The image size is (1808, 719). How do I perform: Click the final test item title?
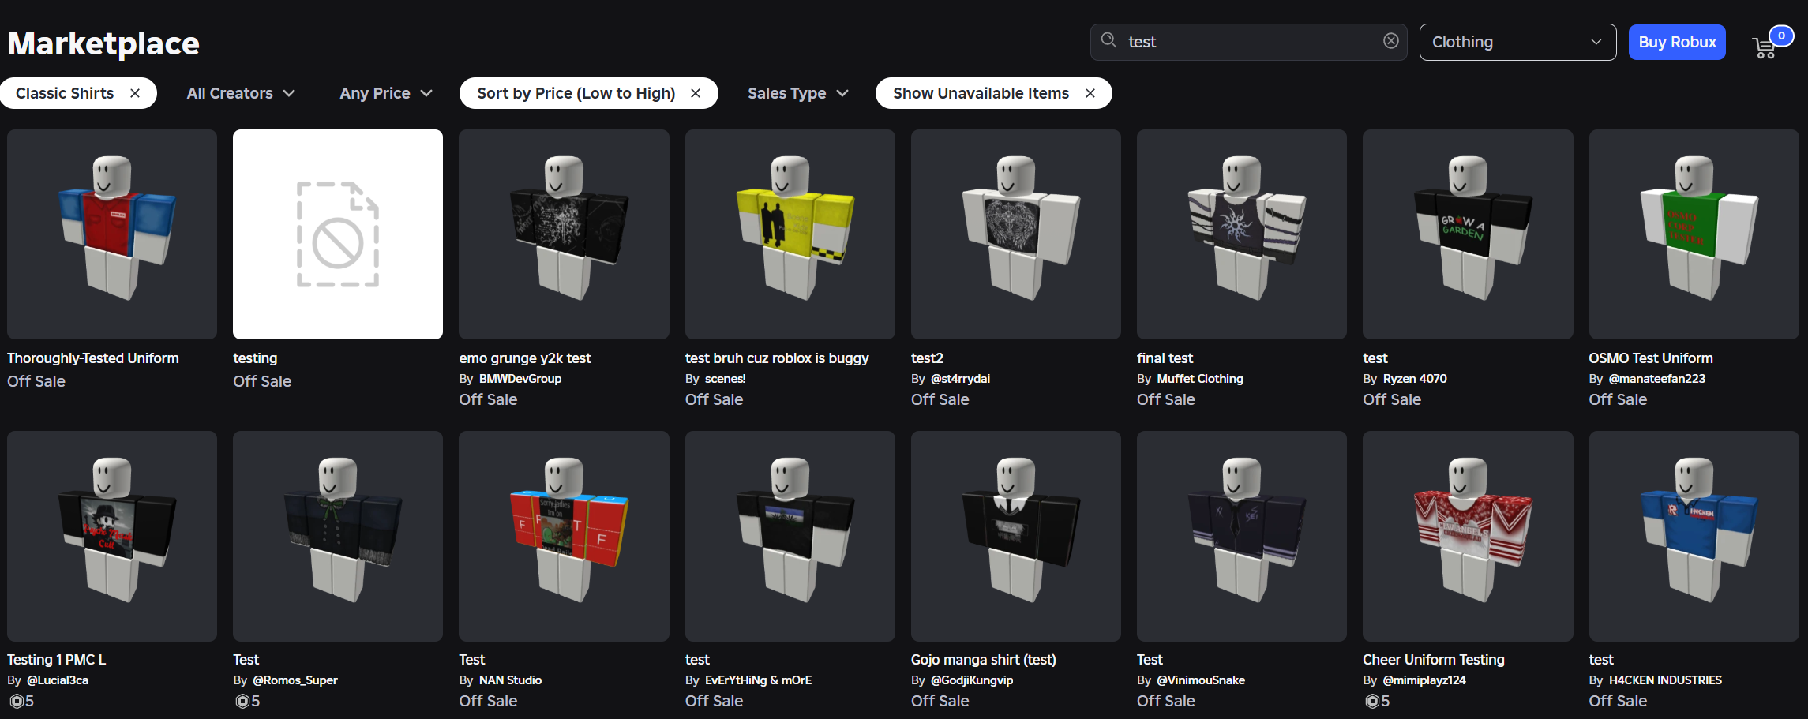click(1165, 358)
